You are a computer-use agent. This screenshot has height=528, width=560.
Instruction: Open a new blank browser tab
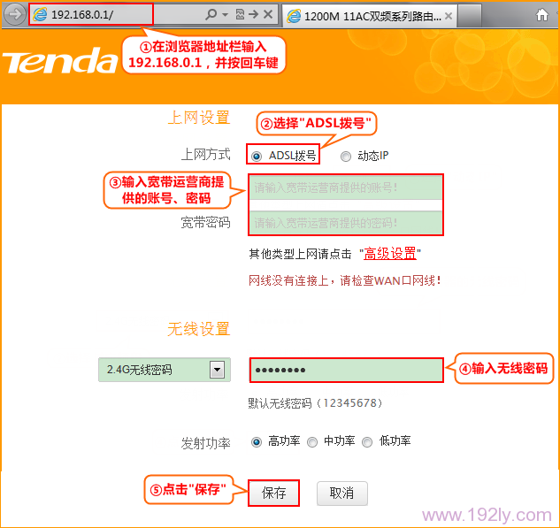pyautogui.click(x=469, y=16)
